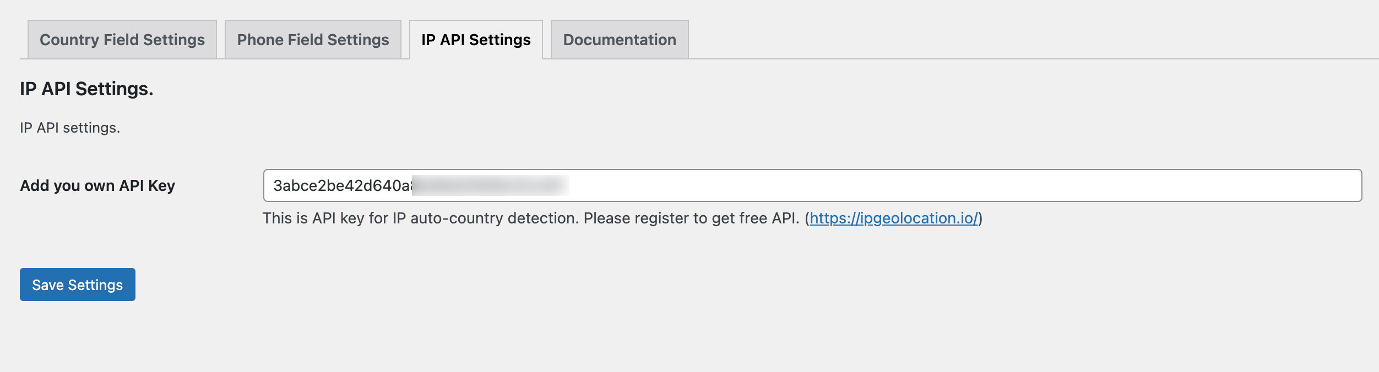This screenshot has height=372, width=1379.
Task: Select the "IP API Settings." heading
Action: [86, 89]
